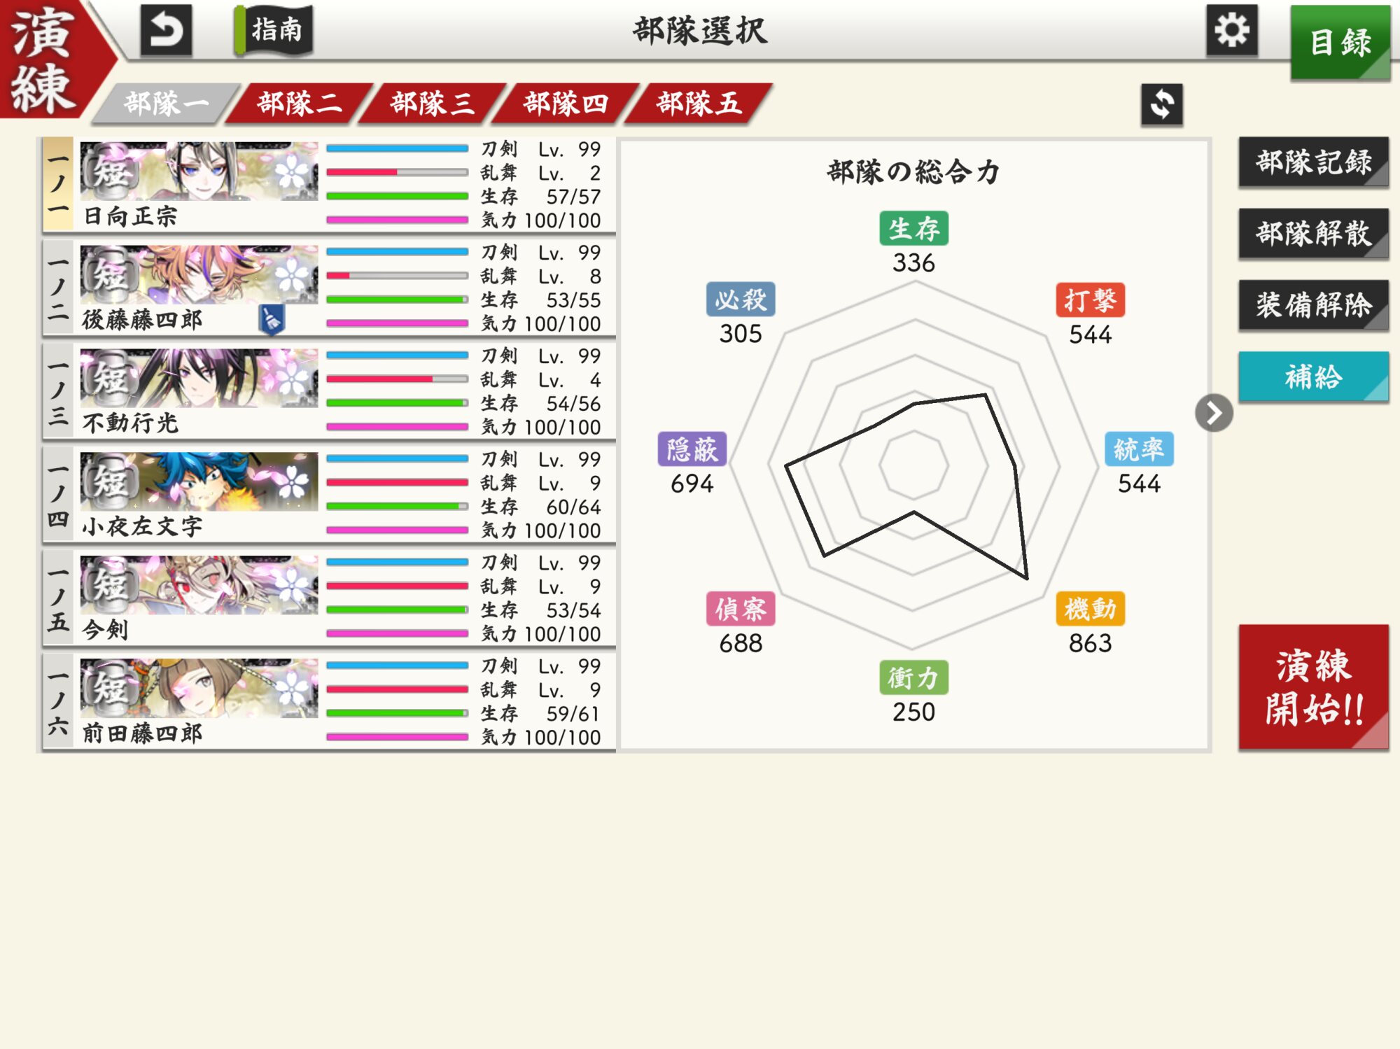Viewport: 1400px width, 1049px height.
Task: Click the 統率 stat label
Action: 1139,449
